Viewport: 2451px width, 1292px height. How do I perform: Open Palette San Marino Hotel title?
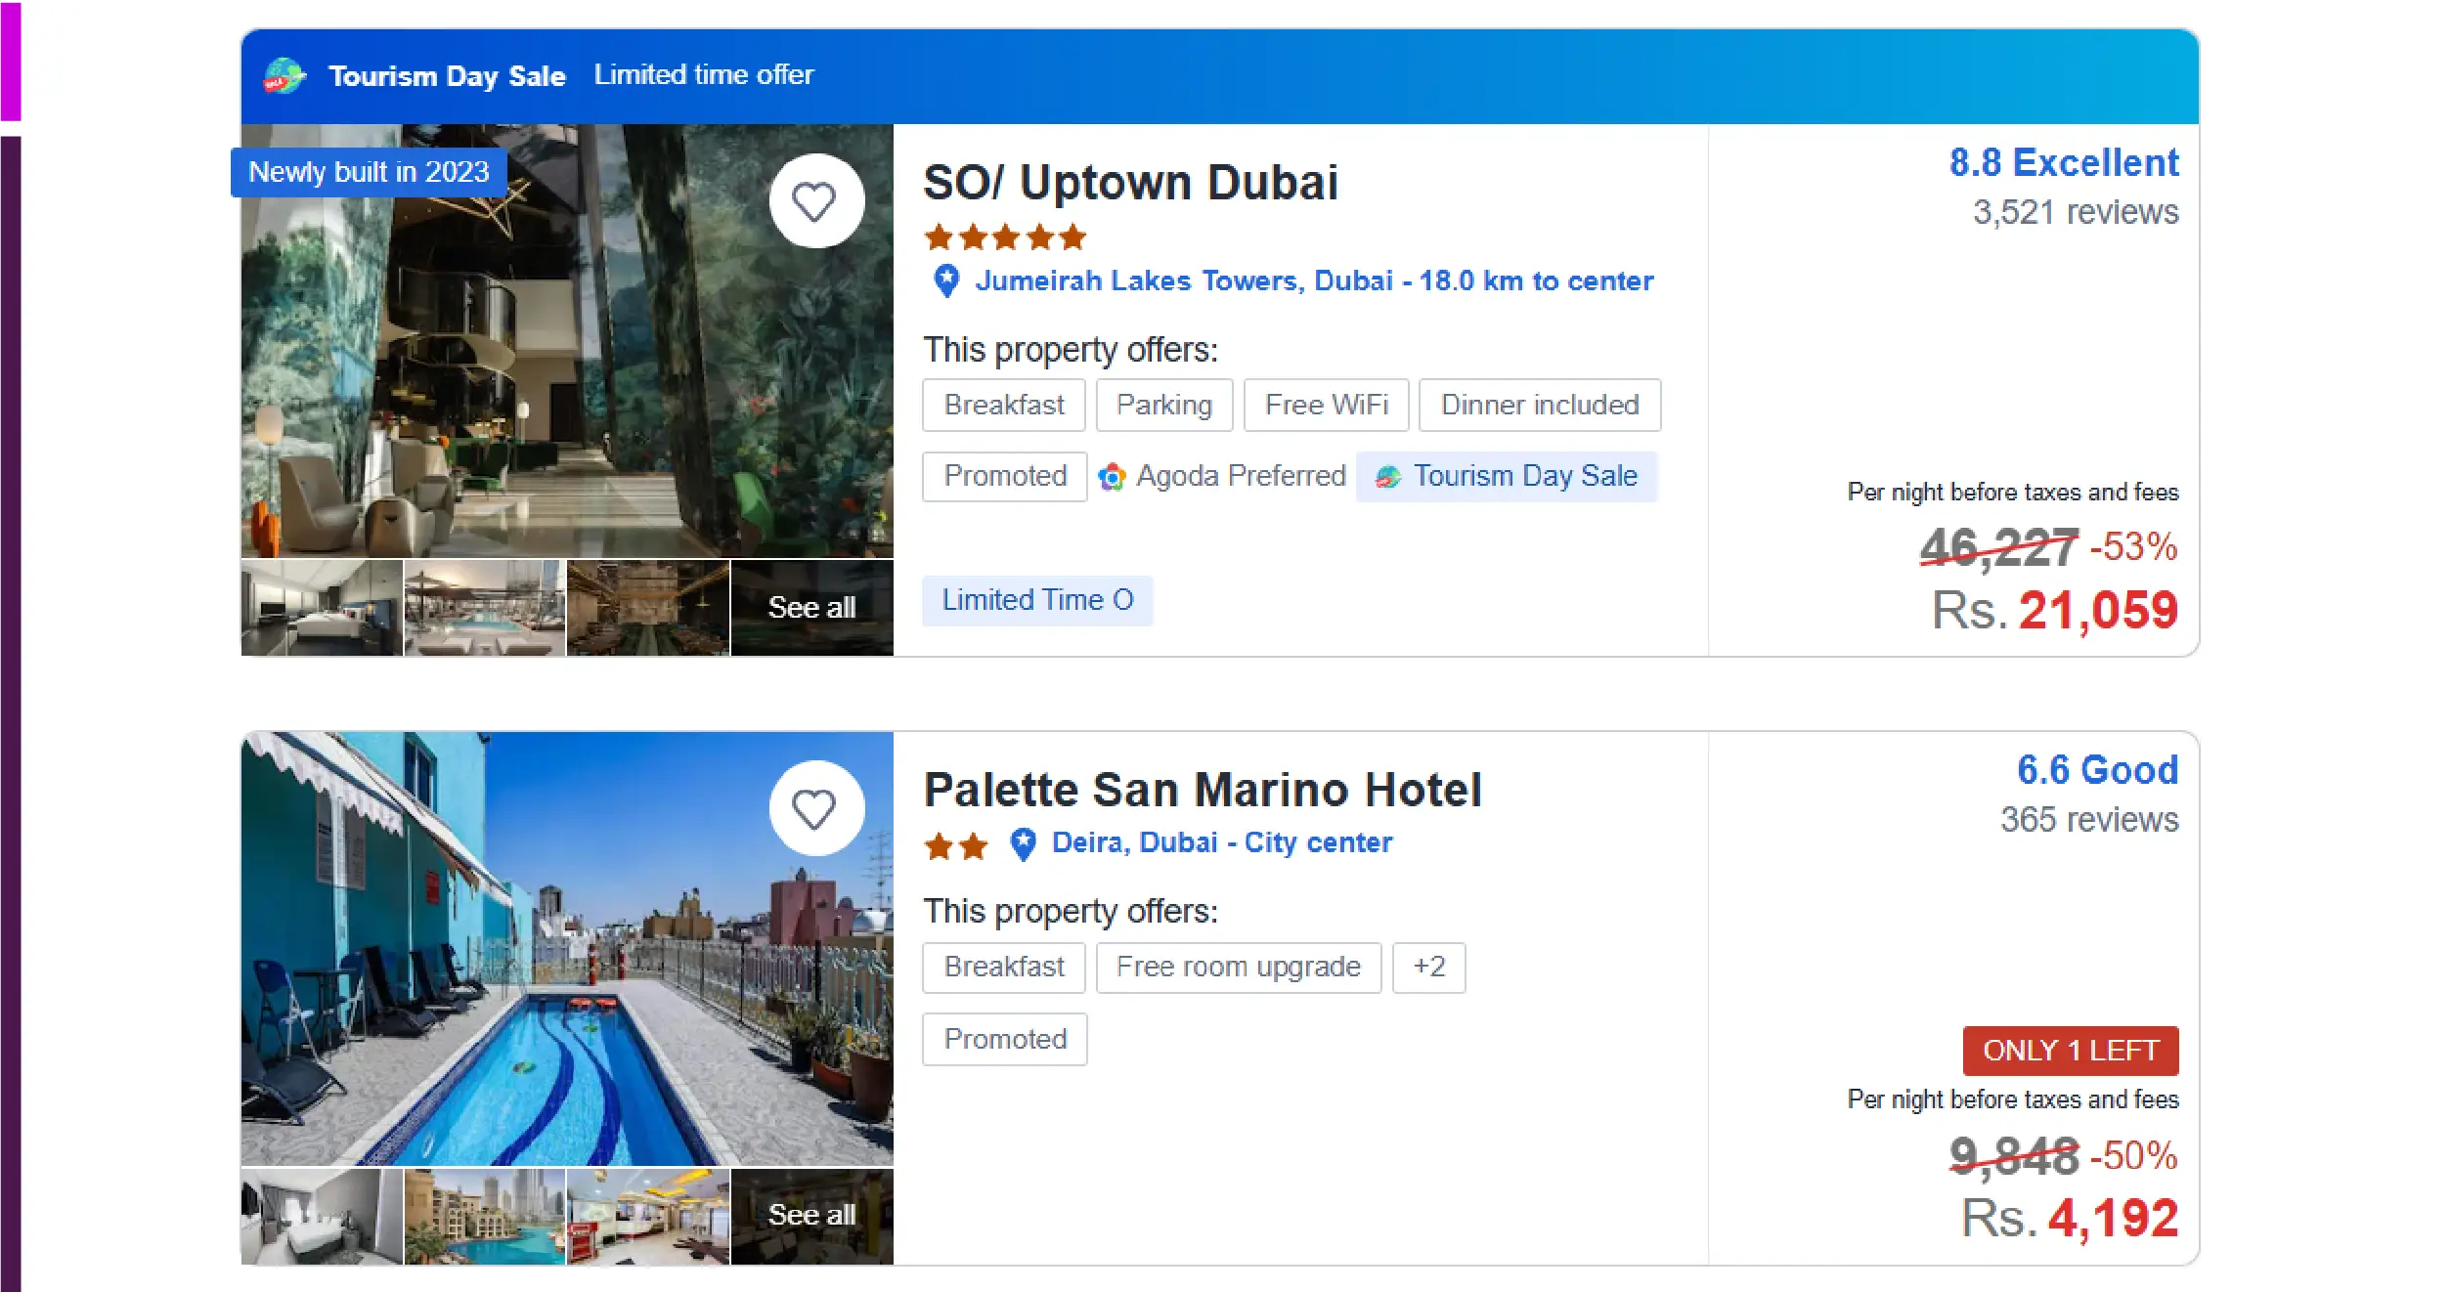click(1202, 790)
